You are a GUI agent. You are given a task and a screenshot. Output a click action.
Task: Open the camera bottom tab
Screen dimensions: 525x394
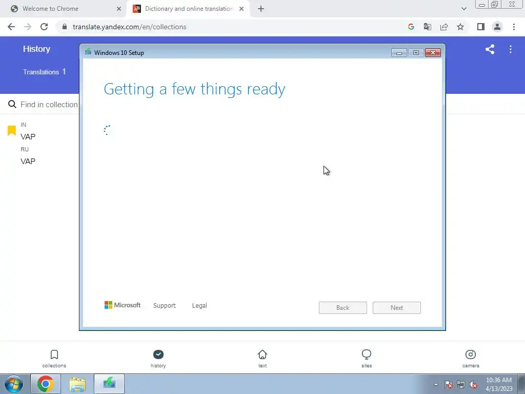click(471, 359)
